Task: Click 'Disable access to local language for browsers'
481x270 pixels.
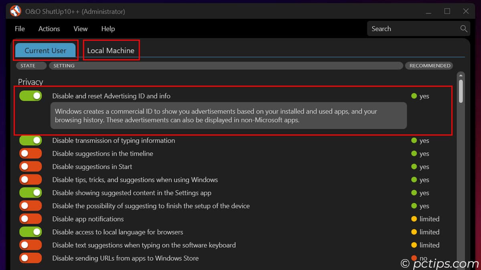Action: click(x=117, y=232)
